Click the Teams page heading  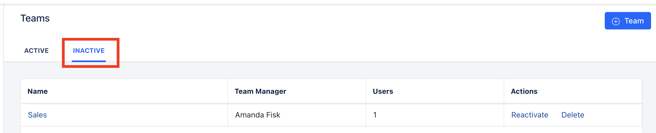click(35, 18)
